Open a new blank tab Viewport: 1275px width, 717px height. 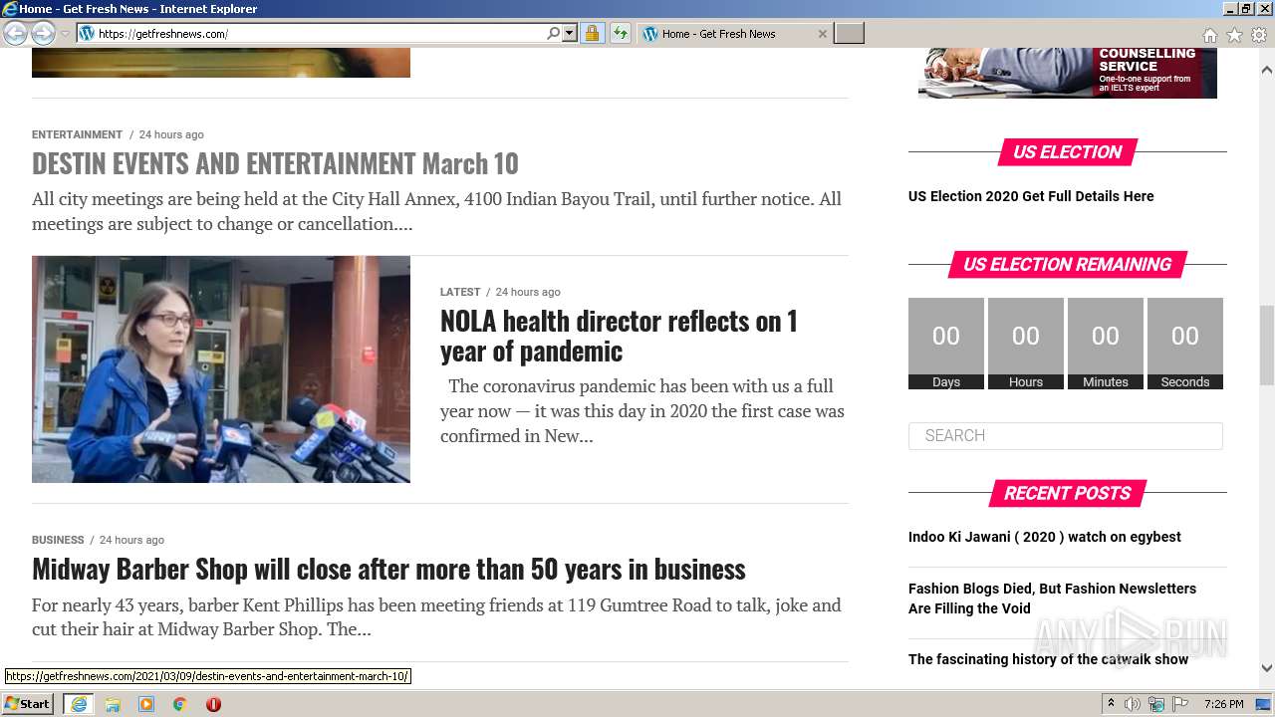(849, 33)
